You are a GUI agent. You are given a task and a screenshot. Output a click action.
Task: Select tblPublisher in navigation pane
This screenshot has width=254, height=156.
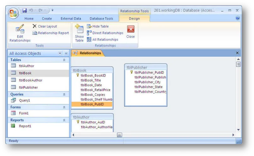click(x=38, y=87)
